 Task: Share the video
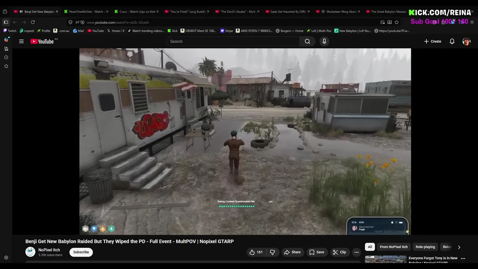point(292,252)
